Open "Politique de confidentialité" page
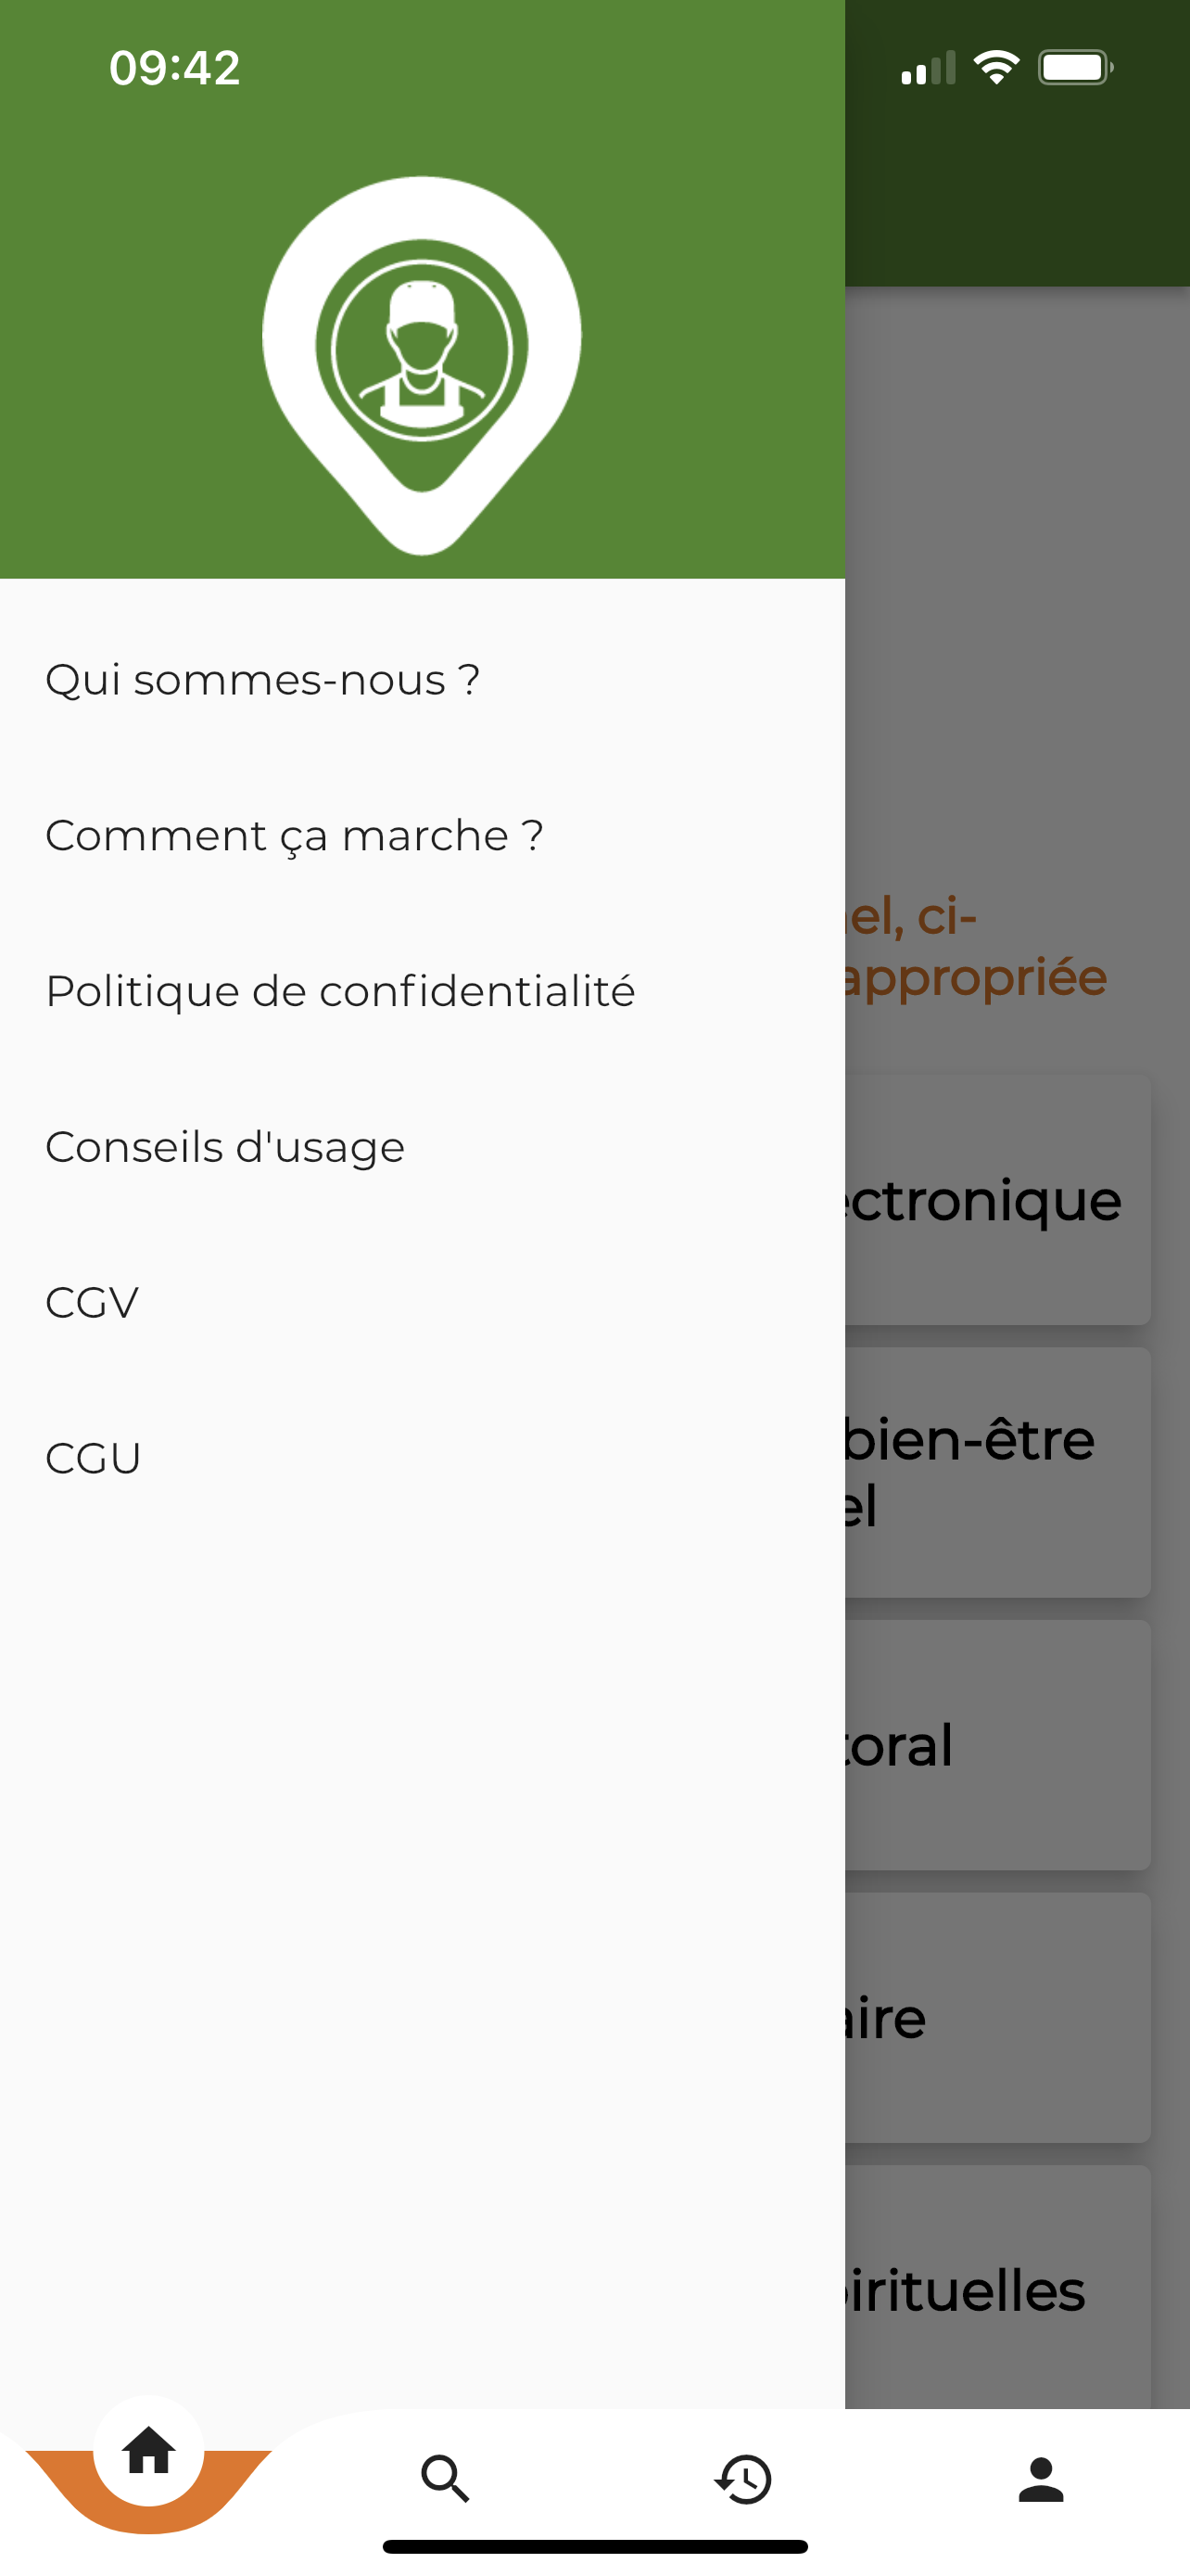This screenshot has width=1190, height=2576. point(341,992)
